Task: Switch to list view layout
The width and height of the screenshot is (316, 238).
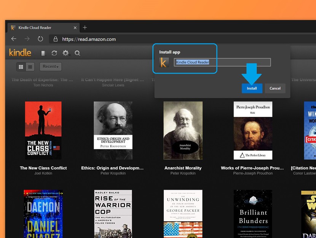Action: point(30,67)
